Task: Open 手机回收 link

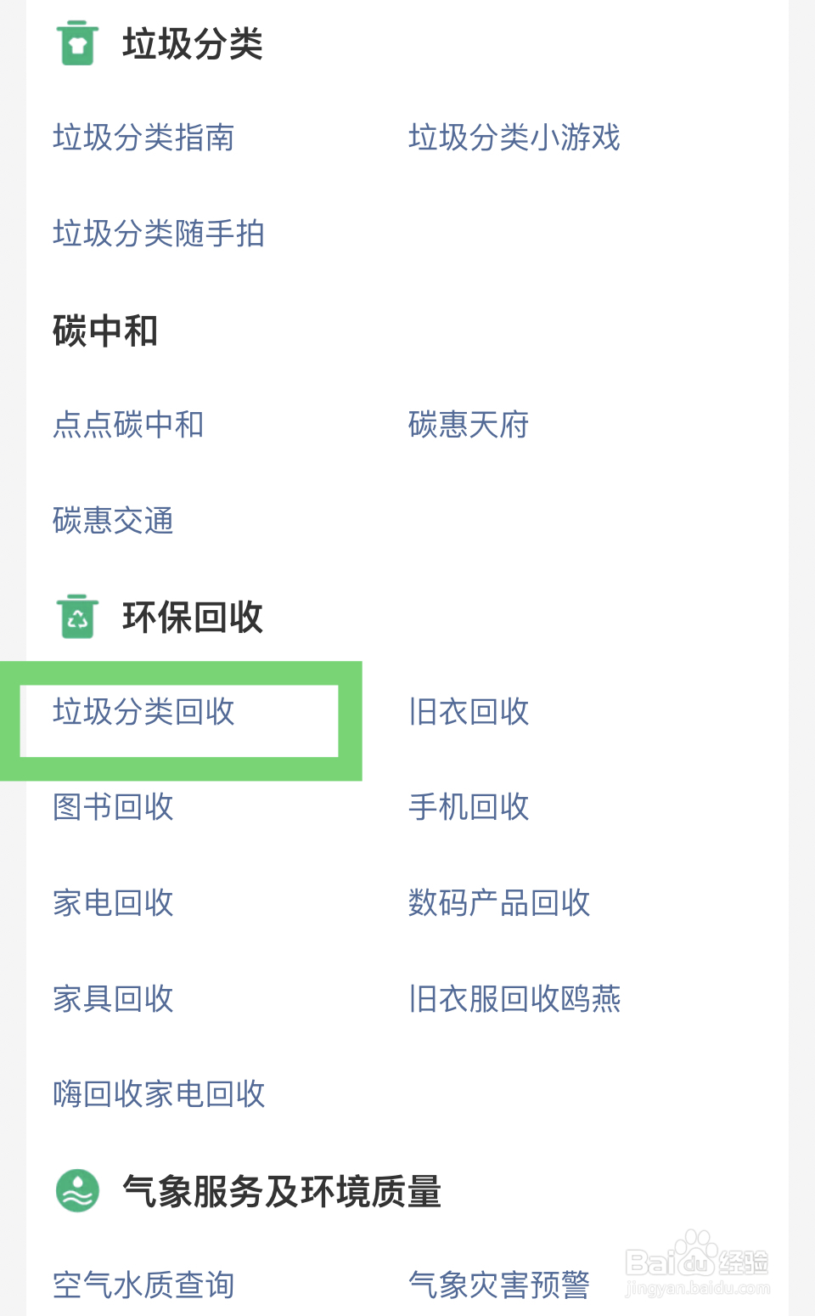Action: [469, 807]
